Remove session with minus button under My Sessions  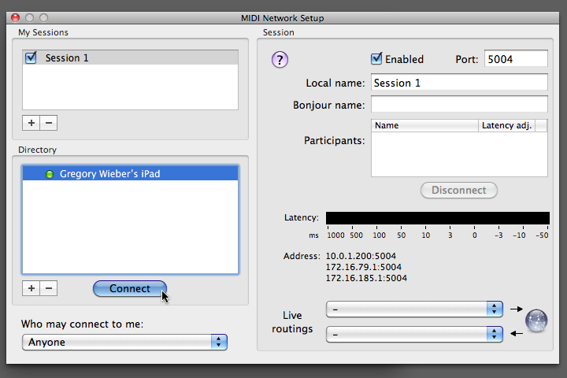49,123
